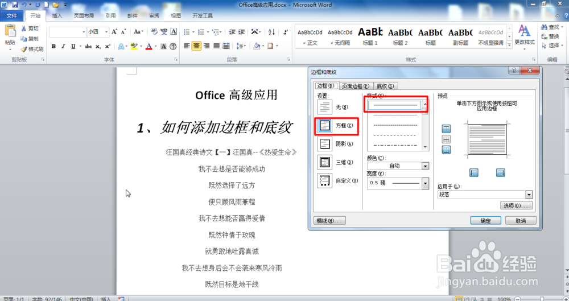
Task: Toggle the bottom border button in preview
Action: click(446, 150)
